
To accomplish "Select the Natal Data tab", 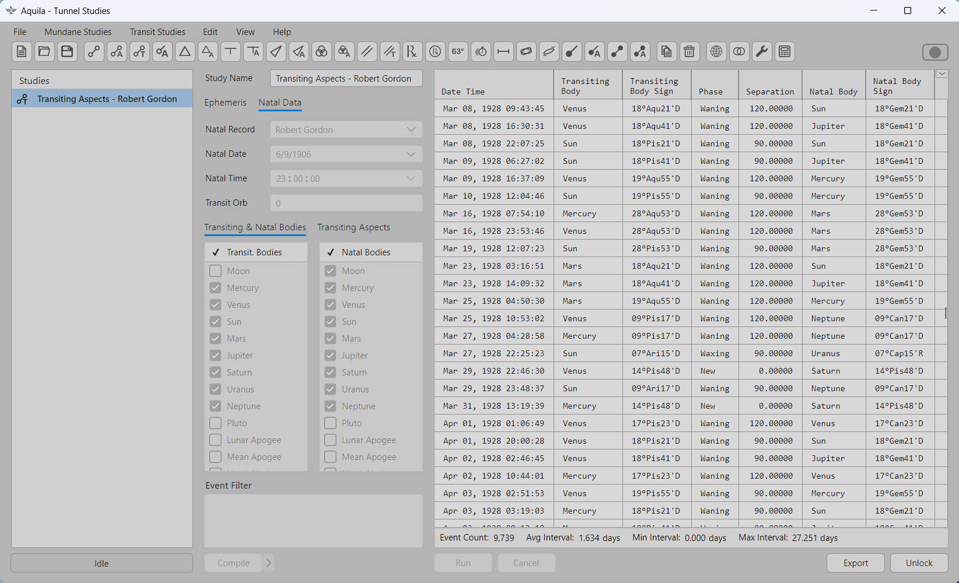I will pyautogui.click(x=280, y=103).
